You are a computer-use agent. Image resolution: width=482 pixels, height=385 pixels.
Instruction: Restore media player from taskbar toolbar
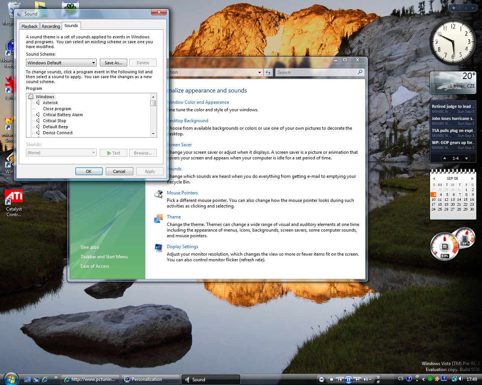click(x=378, y=382)
